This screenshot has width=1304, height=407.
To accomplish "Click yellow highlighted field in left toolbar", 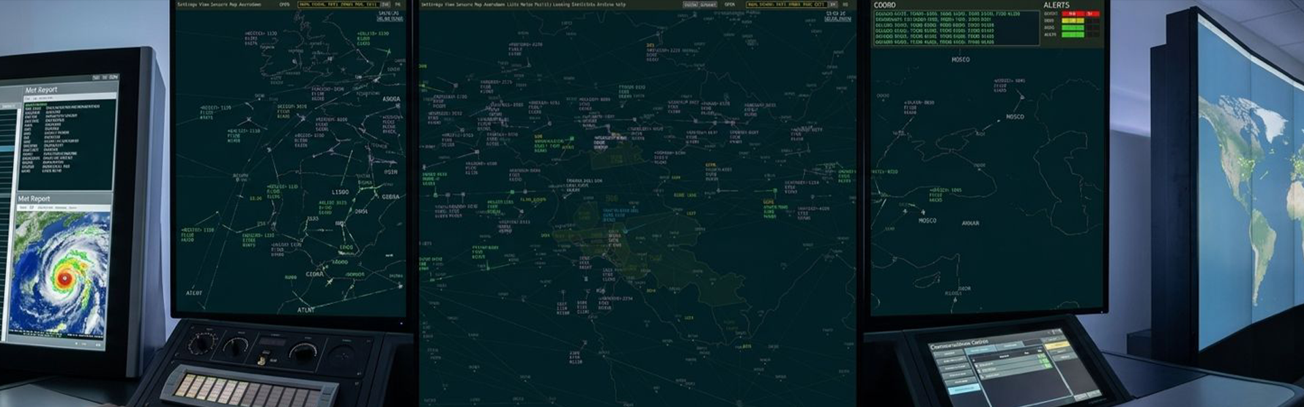I will [338, 4].
